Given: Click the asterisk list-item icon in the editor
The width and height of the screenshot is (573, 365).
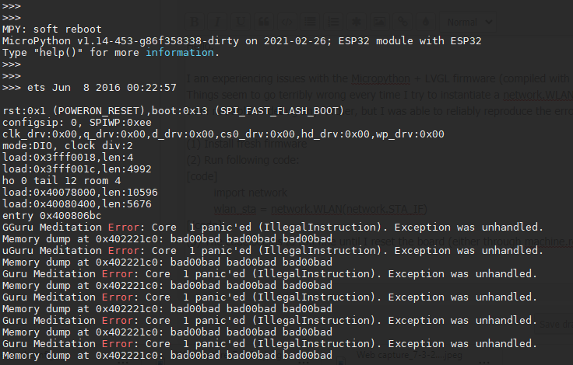Looking at the screenshot, I should (x=357, y=22).
